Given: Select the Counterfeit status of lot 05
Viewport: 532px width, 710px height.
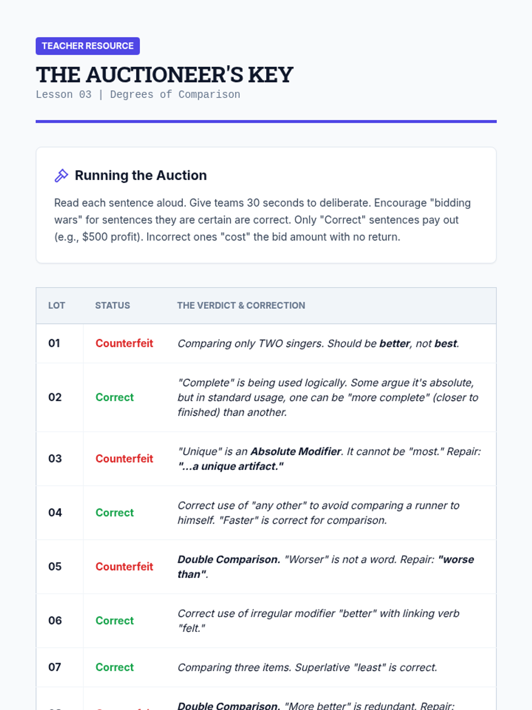Looking at the screenshot, I should tap(124, 567).
